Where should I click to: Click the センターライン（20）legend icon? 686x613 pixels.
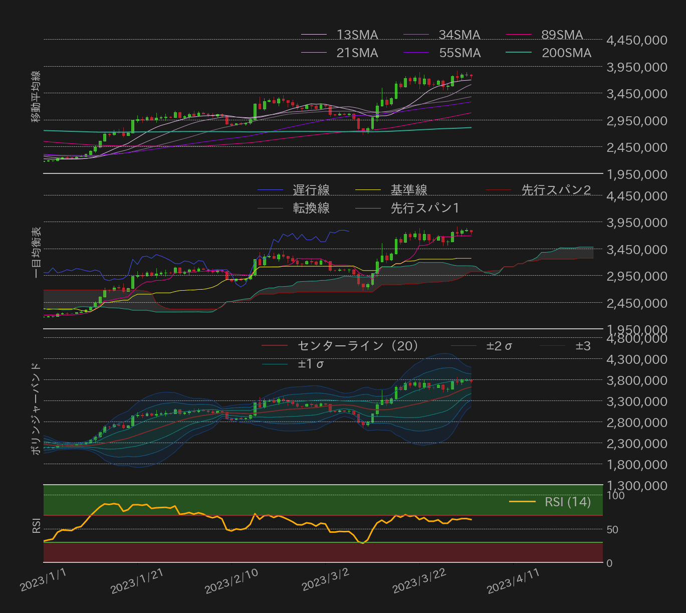273,346
